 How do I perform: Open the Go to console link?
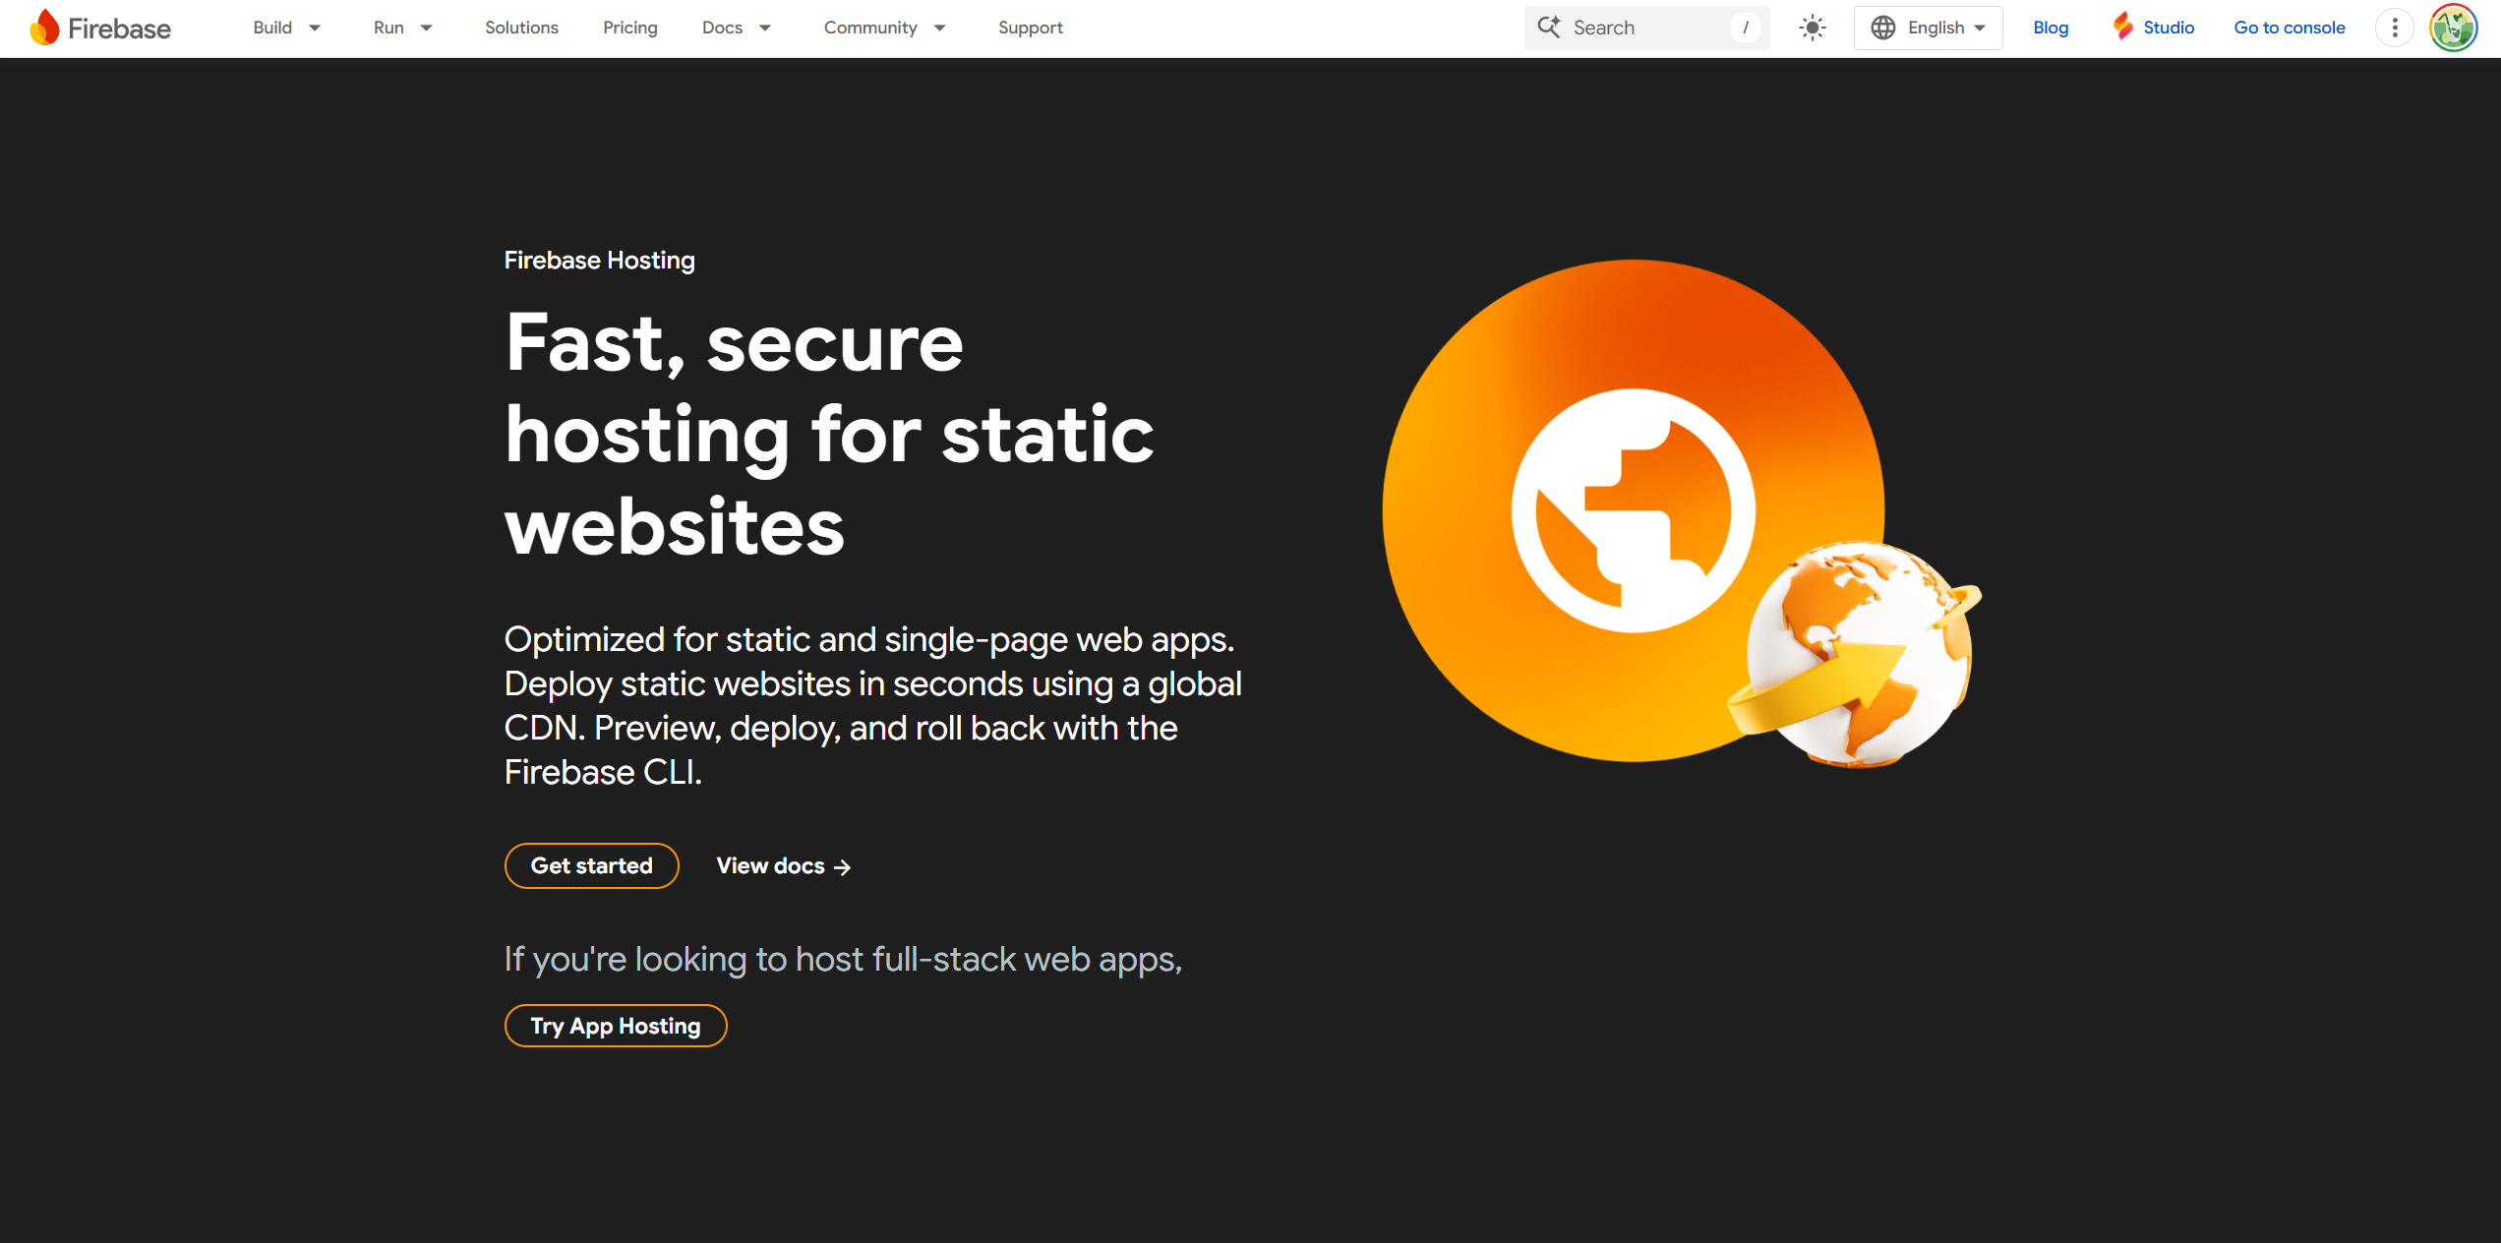tap(2289, 28)
